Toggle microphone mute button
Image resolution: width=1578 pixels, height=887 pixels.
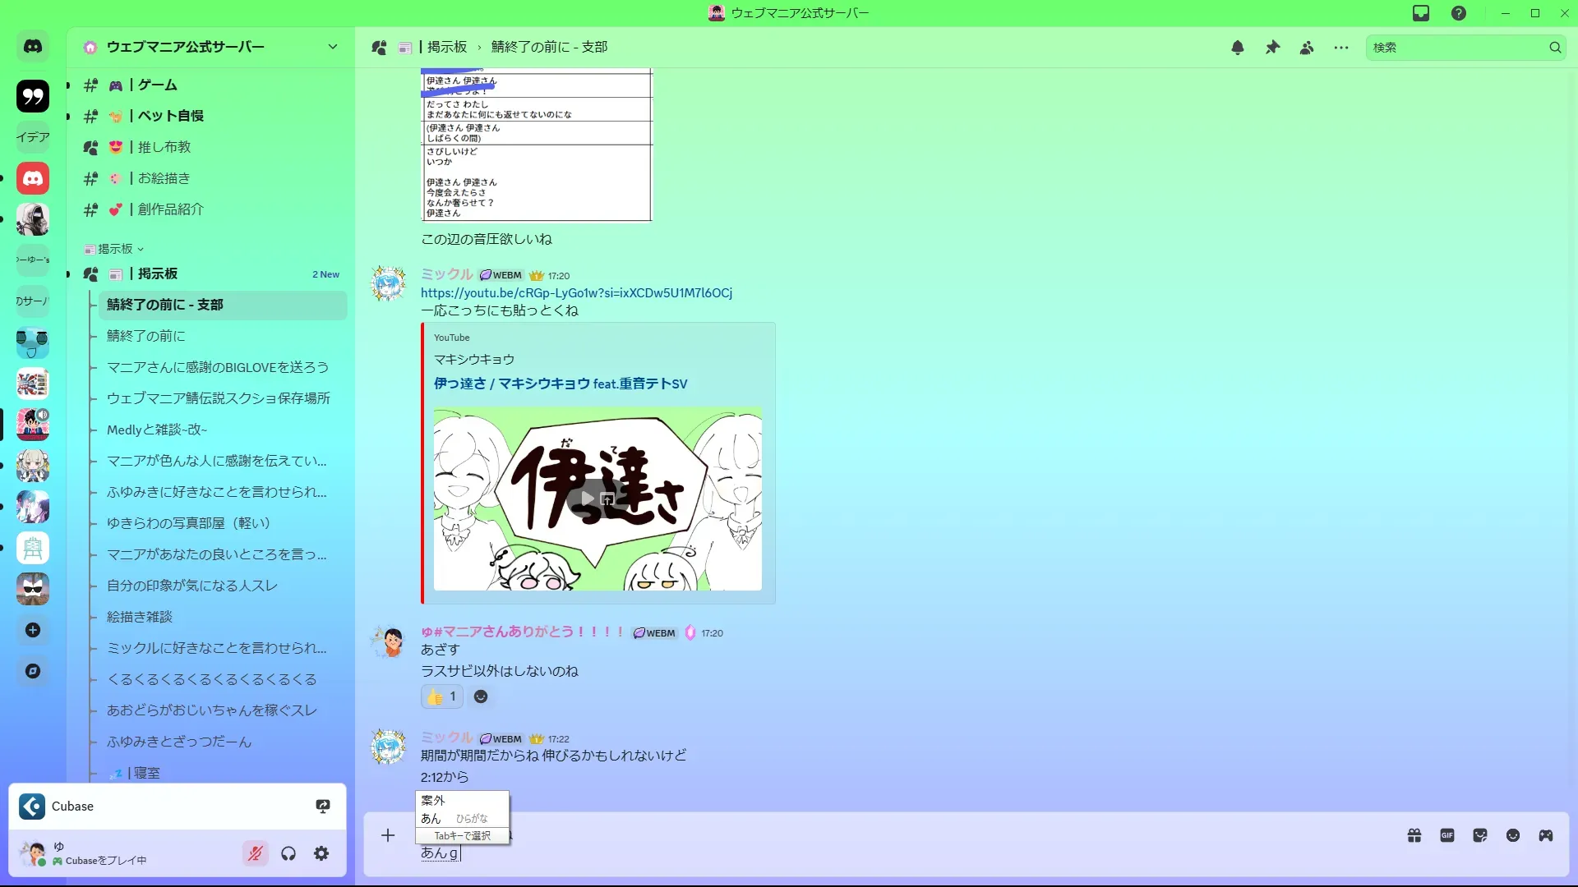(256, 853)
